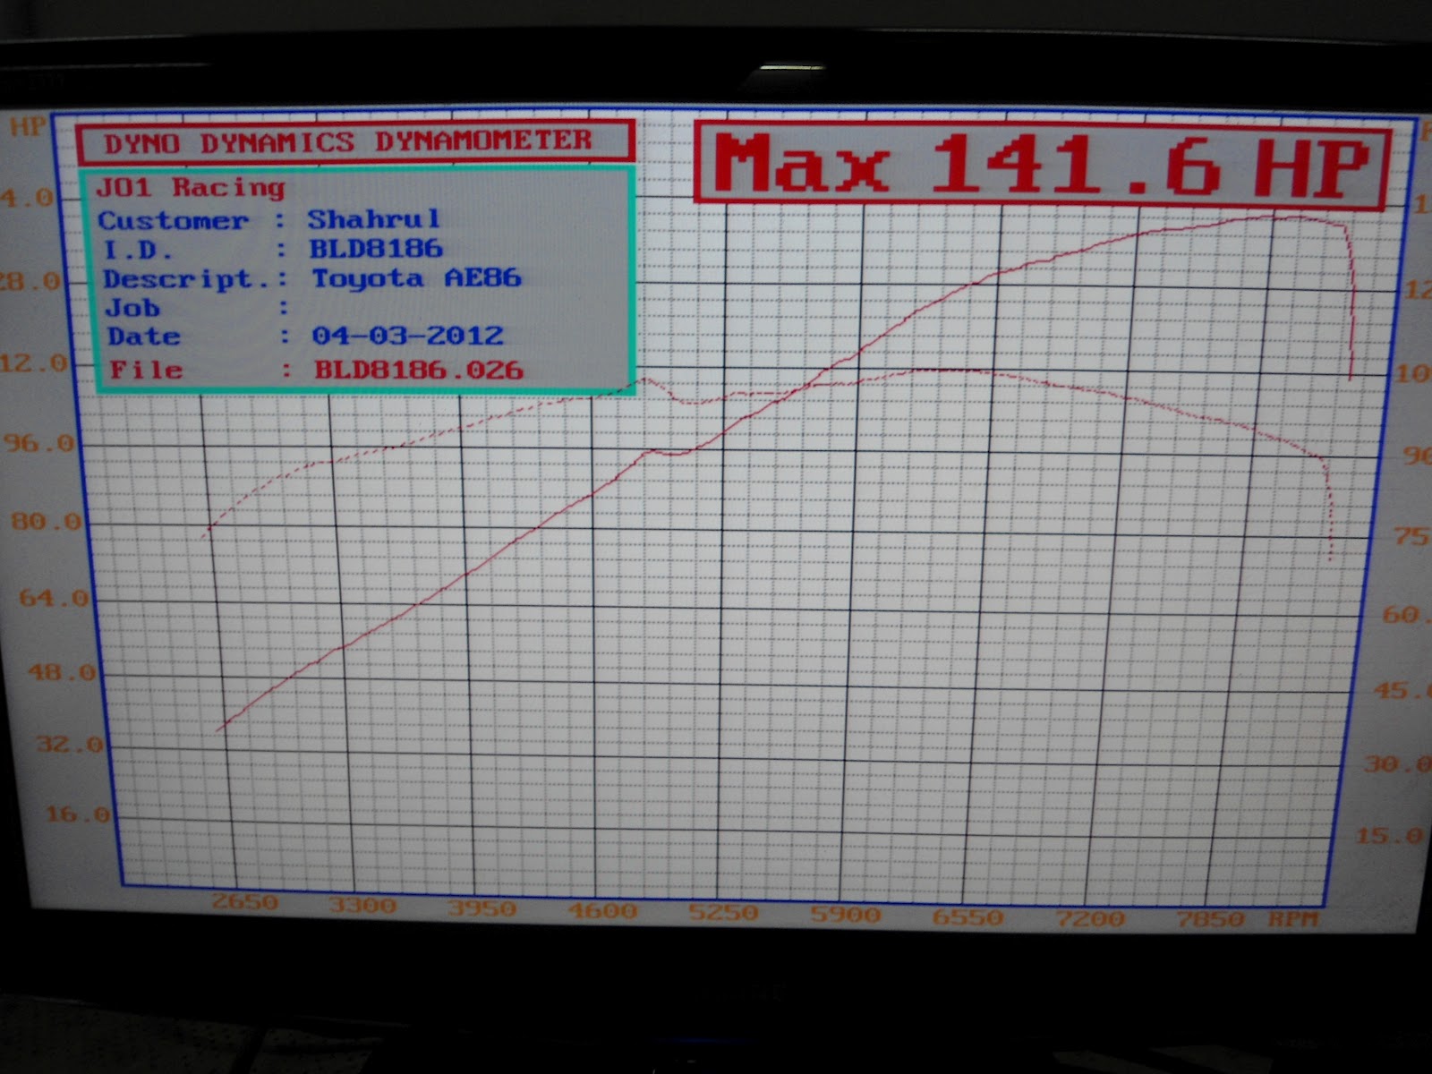Screen dimensions: 1432x1074
Task: Click the HP axis label top left
Action: pos(28,128)
